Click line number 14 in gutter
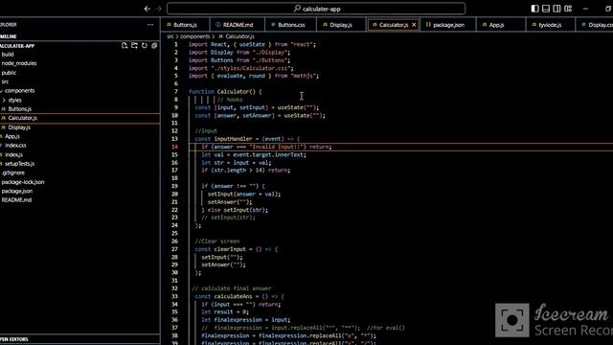 pyautogui.click(x=174, y=147)
